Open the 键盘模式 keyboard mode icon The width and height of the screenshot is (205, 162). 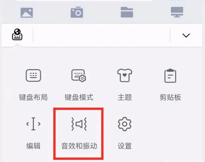click(x=79, y=76)
